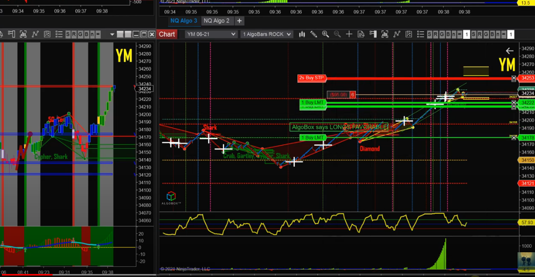Click the left-pointing arrow above YM label
The width and height of the screenshot is (535, 277).
tap(509, 51)
